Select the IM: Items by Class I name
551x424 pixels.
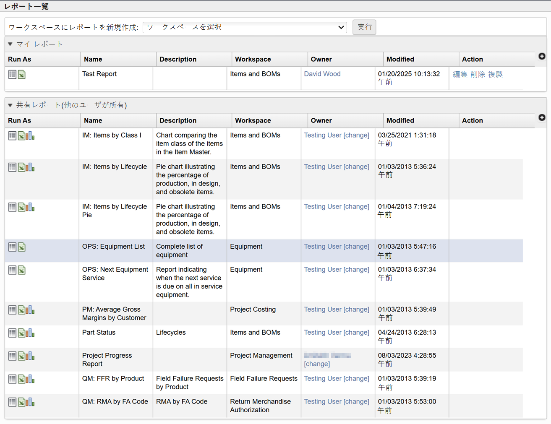click(x=112, y=135)
